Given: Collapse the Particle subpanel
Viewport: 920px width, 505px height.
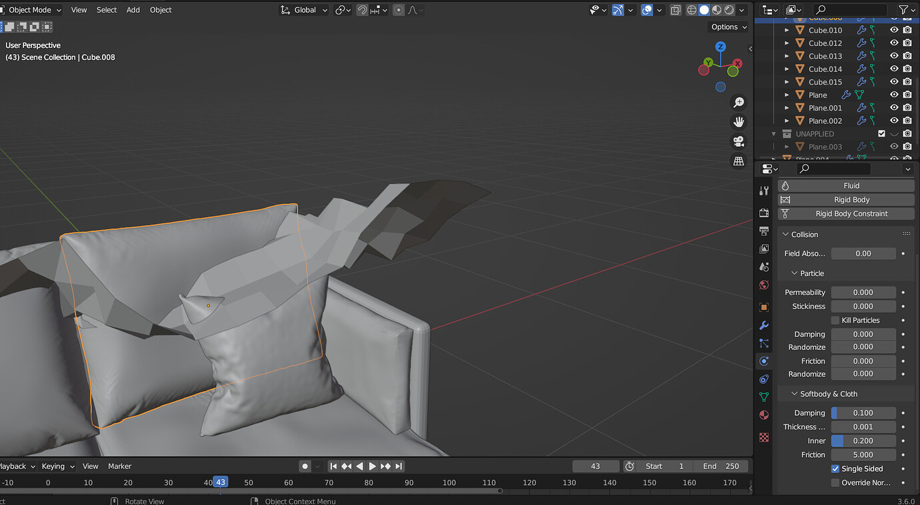Looking at the screenshot, I should (807, 273).
